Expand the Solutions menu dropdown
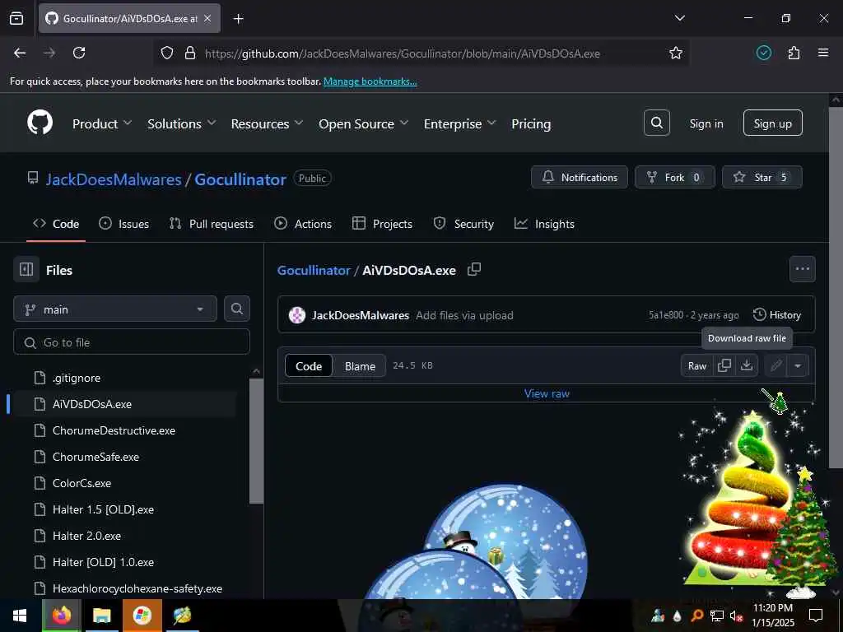This screenshot has height=632, width=843. click(182, 123)
